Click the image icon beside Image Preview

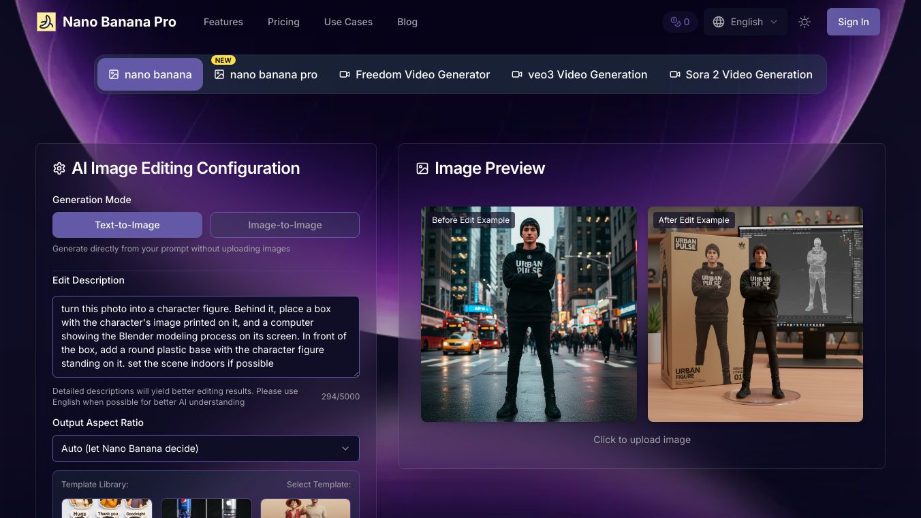point(422,168)
